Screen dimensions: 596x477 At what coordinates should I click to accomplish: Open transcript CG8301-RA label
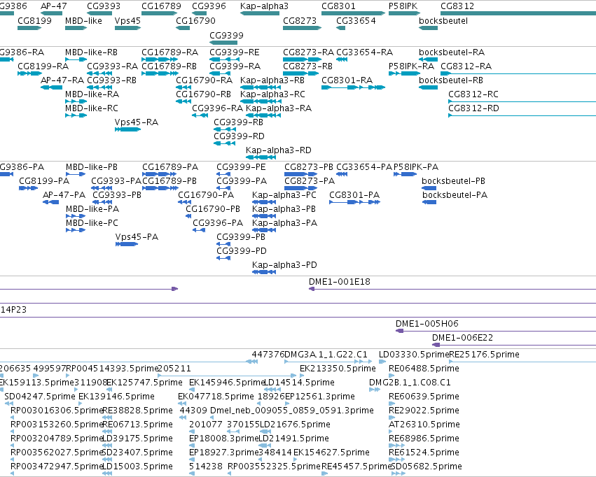pyautogui.click(x=347, y=80)
